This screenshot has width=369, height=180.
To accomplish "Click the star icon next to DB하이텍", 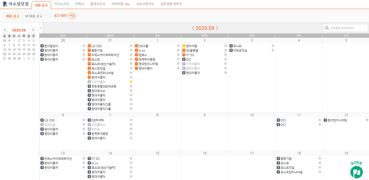I will pos(131,120).
